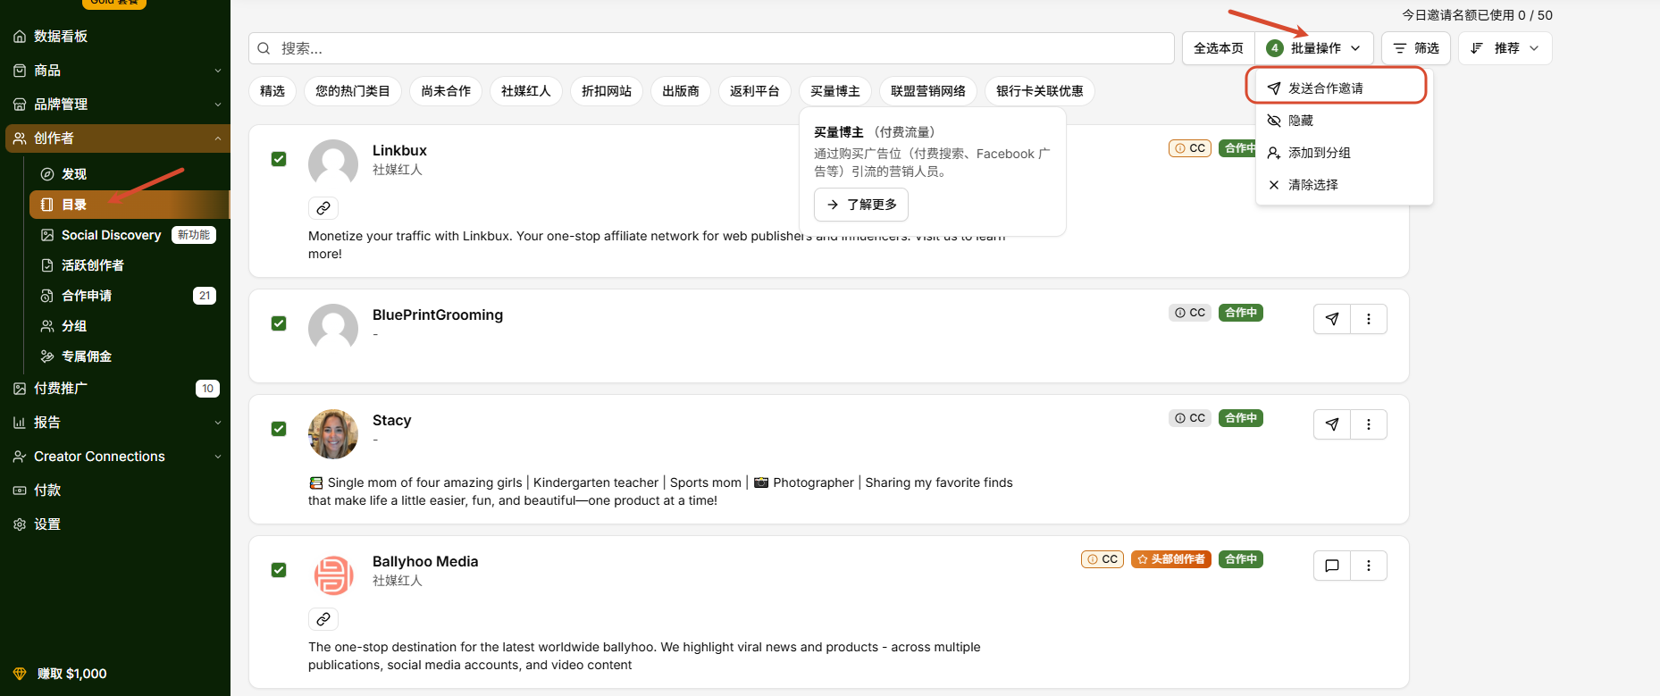Open three-dot menu for Stacy
The width and height of the screenshot is (1660, 696).
click(1369, 424)
